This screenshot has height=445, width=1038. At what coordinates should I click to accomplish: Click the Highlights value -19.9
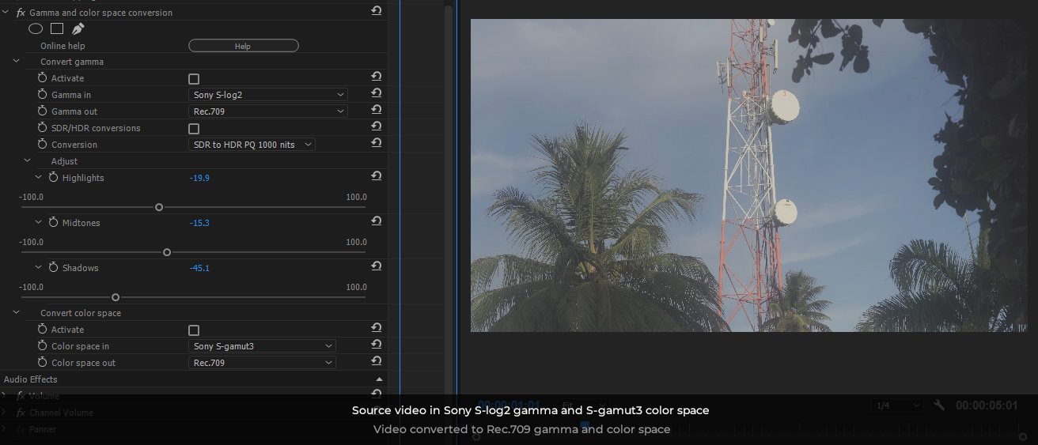(199, 178)
